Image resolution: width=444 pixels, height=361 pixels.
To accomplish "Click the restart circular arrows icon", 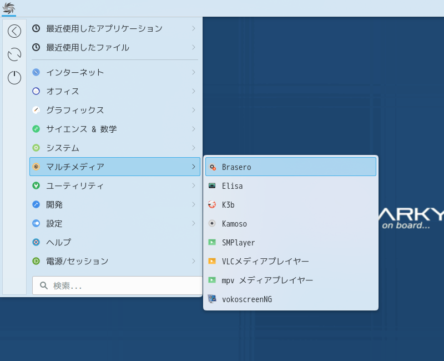I will 14,54.
